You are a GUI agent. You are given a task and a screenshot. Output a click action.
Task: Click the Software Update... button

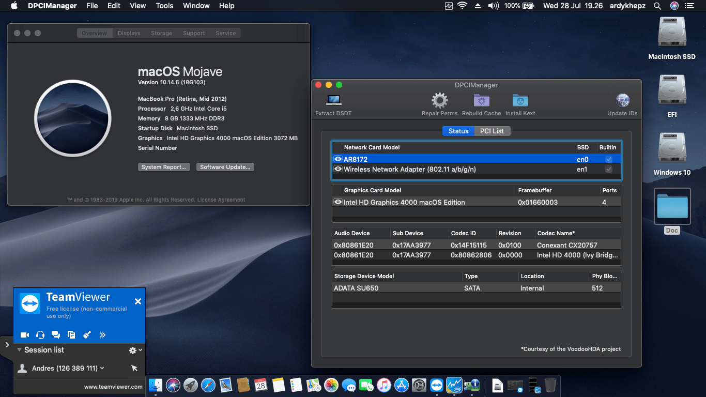(225, 167)
